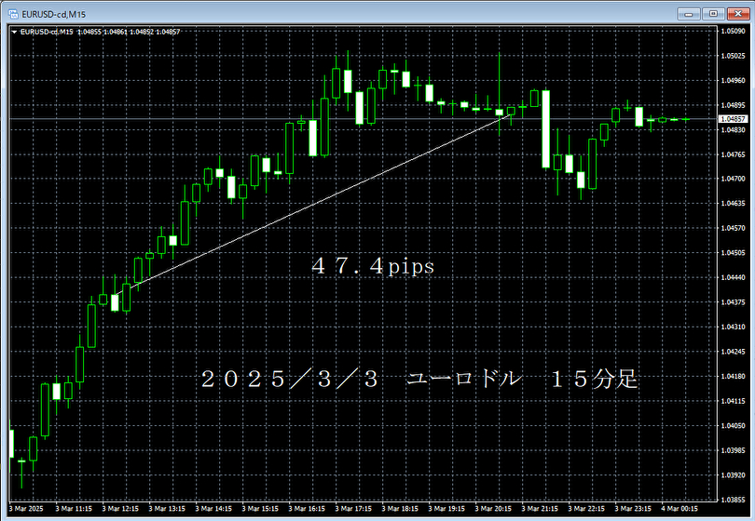Click the 1.04570 price scale label
This screenshot has width=755, height=521.
pos(733,228)
